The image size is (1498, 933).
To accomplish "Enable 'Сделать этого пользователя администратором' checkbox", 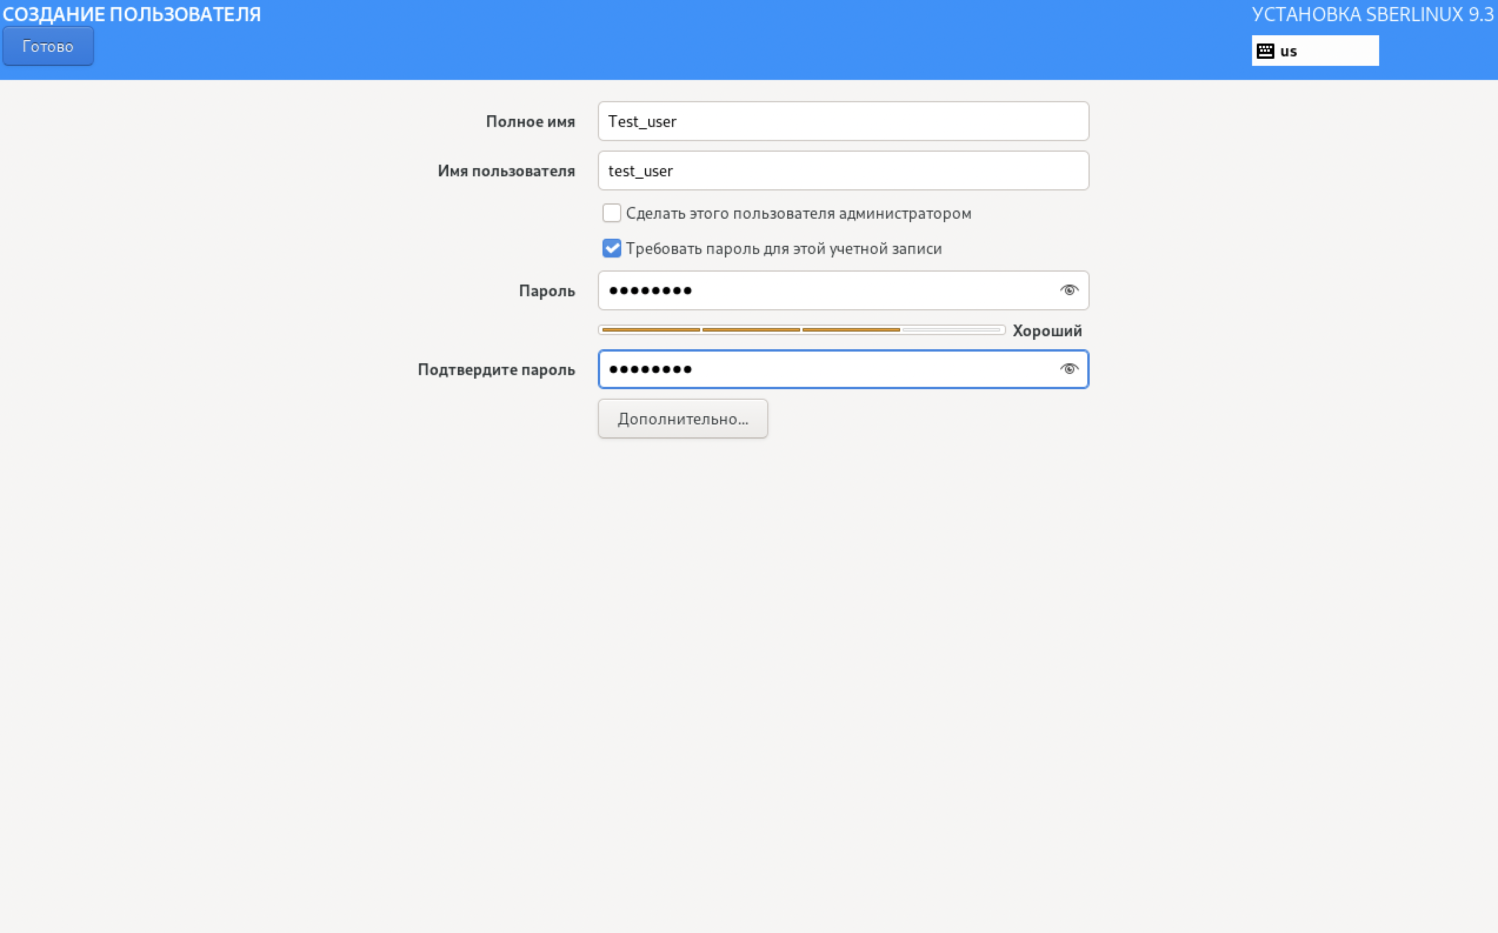I will tap(611, 213).
